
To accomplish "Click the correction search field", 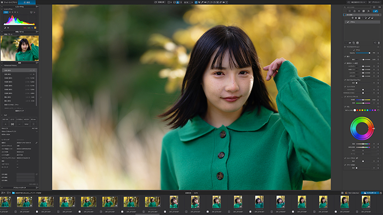I will click(357, 7).
